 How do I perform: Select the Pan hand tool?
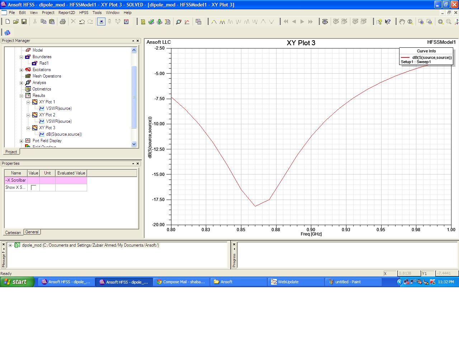point(402,22)
